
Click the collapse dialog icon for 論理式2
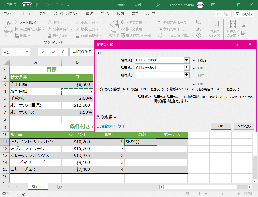[187, 68]
